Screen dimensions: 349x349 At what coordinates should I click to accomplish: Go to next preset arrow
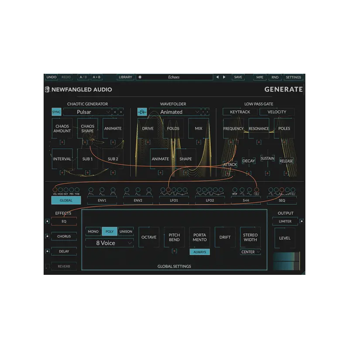pos(224,77)
